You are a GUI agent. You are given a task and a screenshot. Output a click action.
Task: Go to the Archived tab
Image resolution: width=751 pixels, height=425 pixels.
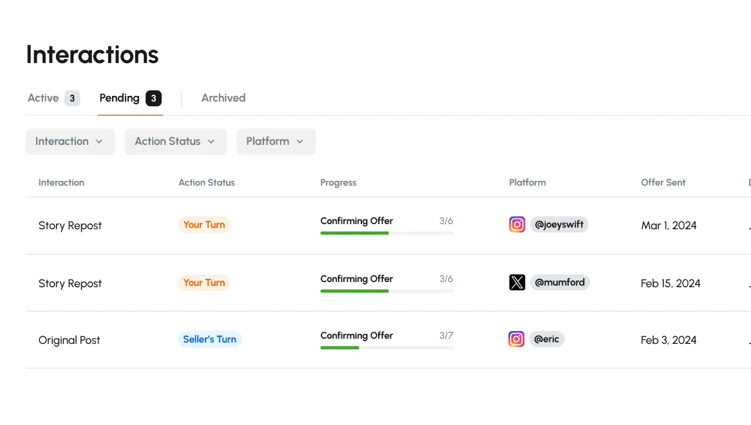pos(223,99)
